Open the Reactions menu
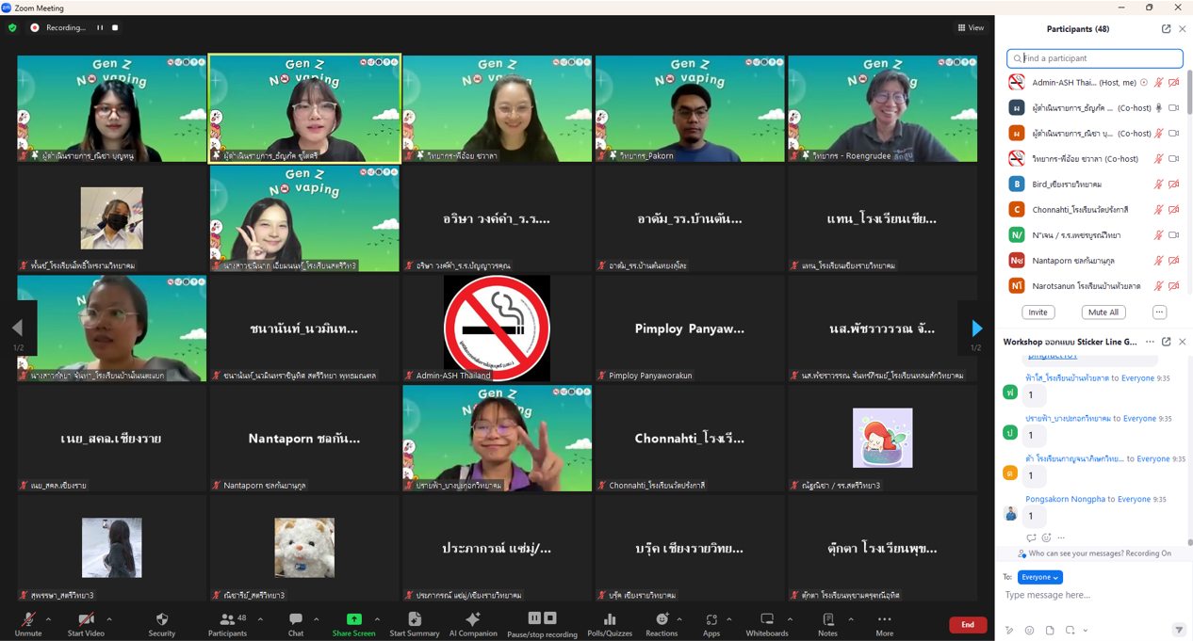 click(x=661, y=623)
